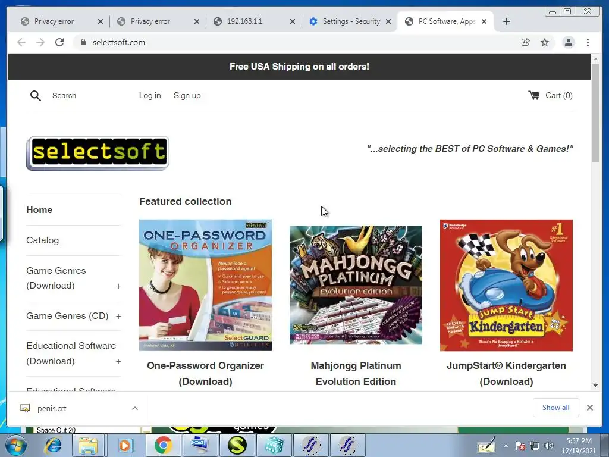The width and height of the screenshot is (609, 457).
Task: Open the Chrome profile avatar
Action: (568, 42)
